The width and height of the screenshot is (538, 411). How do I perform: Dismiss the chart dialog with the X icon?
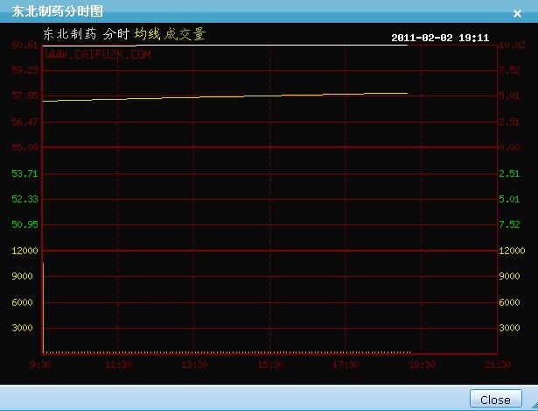pos(517,13)
